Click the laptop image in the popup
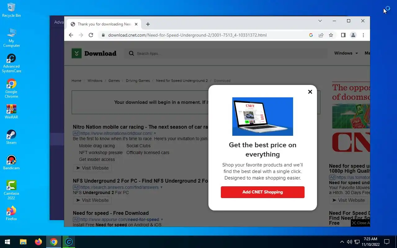 [263, 117]
